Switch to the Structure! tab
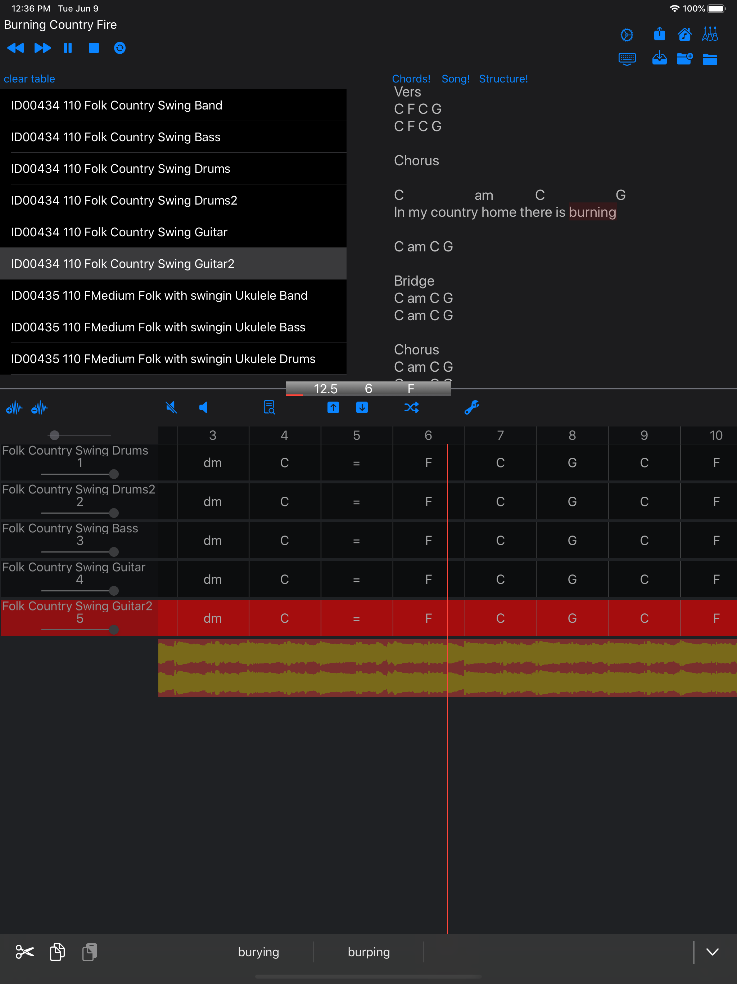The height and width of the screenshot is (984, 737). 503,79
